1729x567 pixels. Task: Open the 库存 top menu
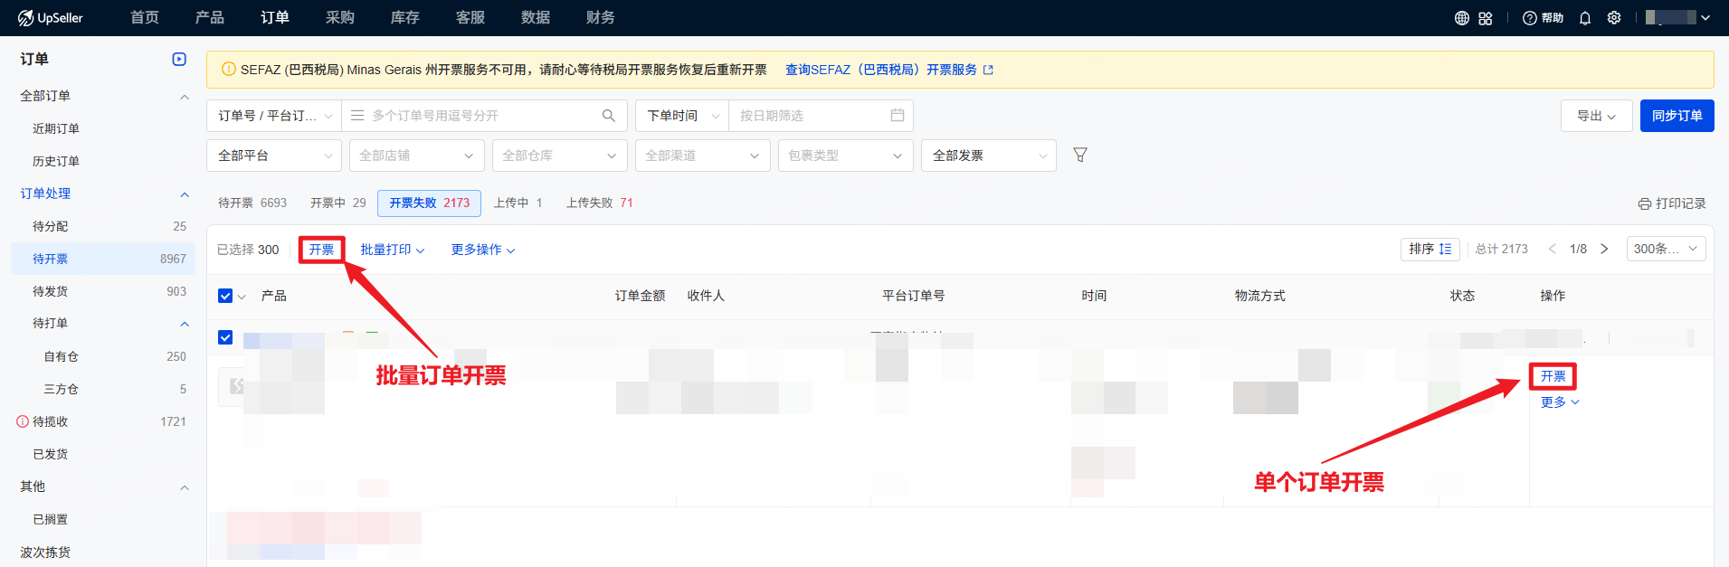pos(404,18)
